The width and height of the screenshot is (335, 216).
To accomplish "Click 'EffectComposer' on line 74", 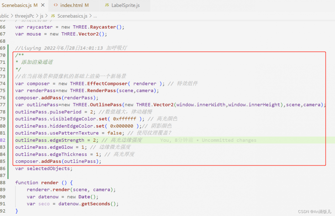I will click(x=108, y=83).
